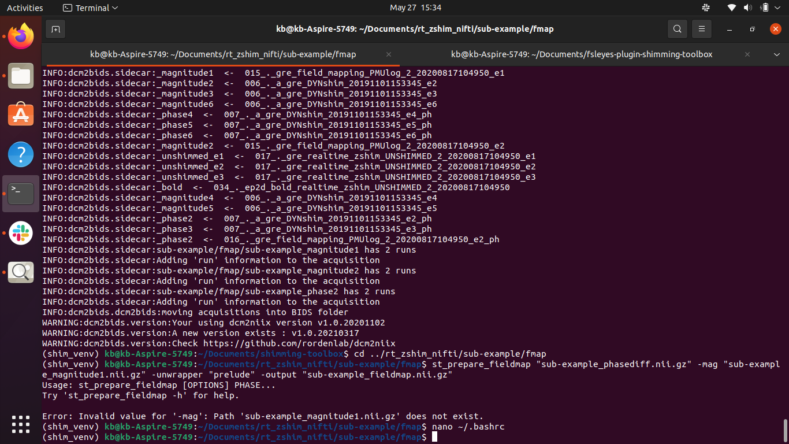The image size is (789, 444).
Task: Click 'A new version exists : v1.0.20210317' line
Action: pos(200,333)
